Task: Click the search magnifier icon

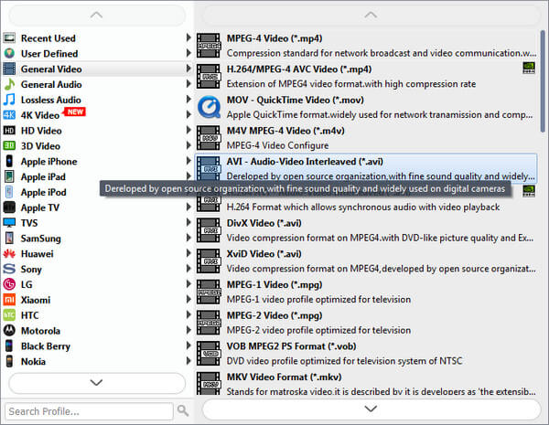Action: coord(183,410)
